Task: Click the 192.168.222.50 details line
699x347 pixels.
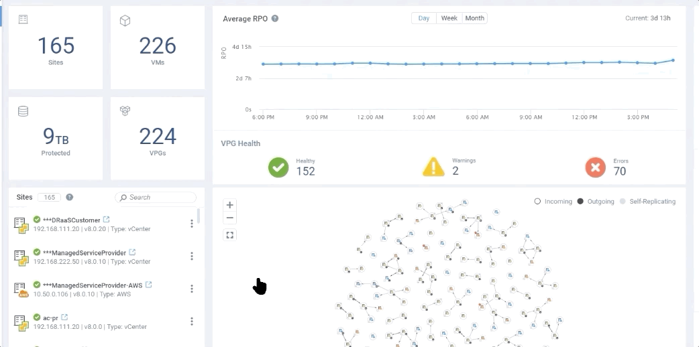Action: click(x=92, y=261)
